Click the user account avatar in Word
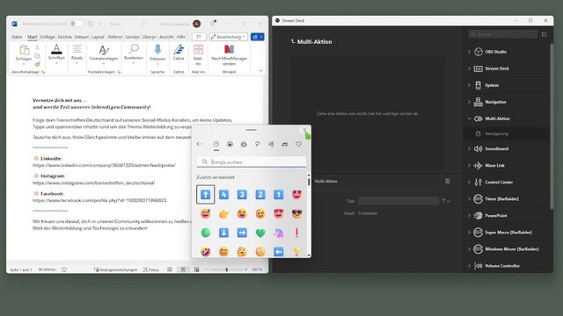The image size is (563, 316). tap(196, 24)
